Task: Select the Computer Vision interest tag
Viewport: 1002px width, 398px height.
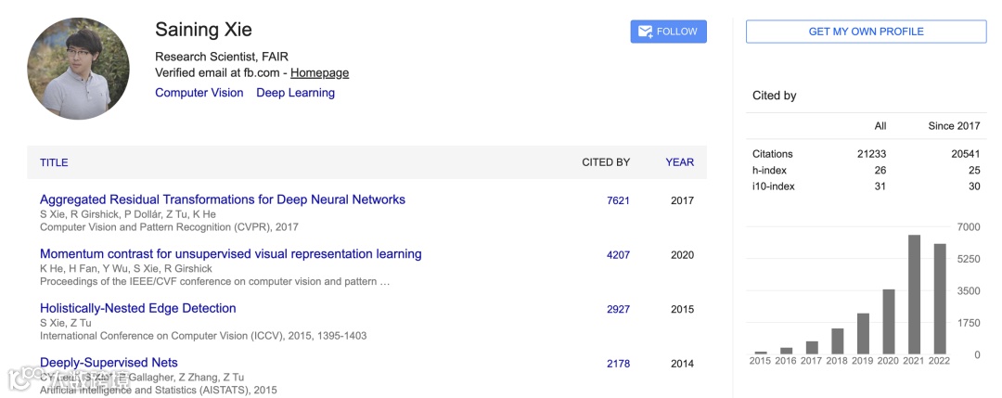Action: point(199,93)
